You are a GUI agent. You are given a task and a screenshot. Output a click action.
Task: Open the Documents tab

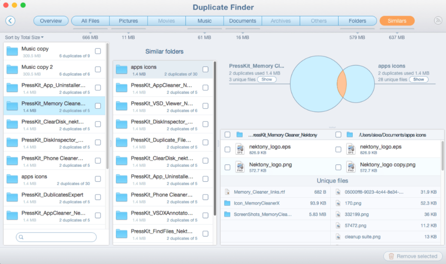point(243,21)
